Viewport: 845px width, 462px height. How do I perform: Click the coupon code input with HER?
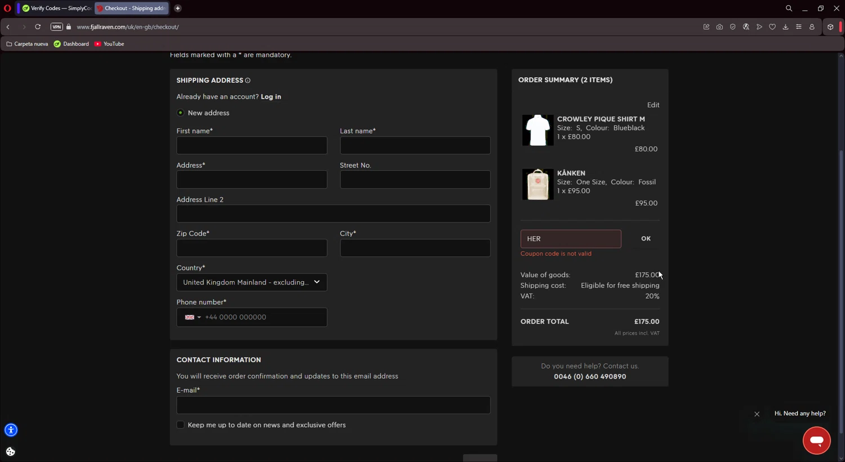coord(571,239)
